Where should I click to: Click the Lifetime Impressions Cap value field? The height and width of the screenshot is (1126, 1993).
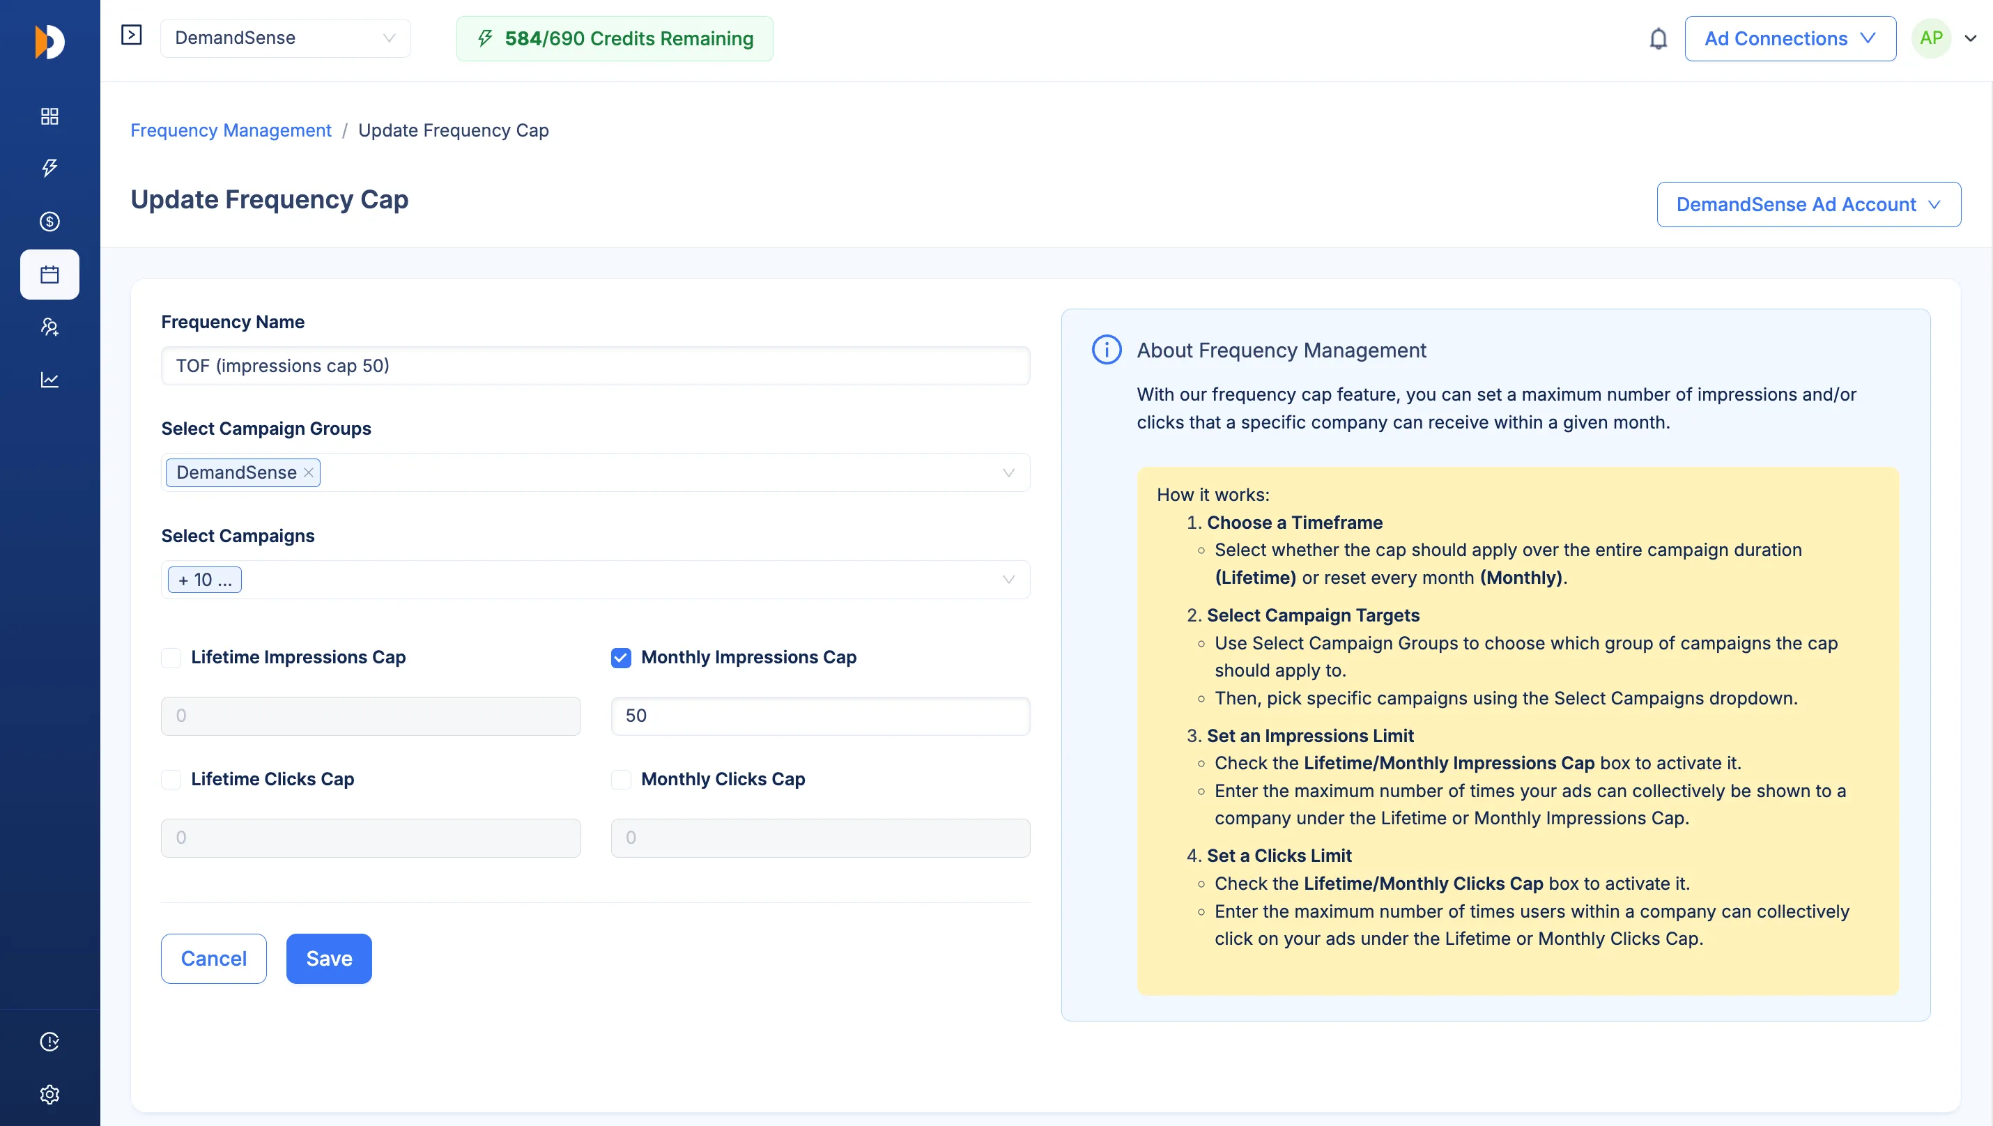coord(371,716)
